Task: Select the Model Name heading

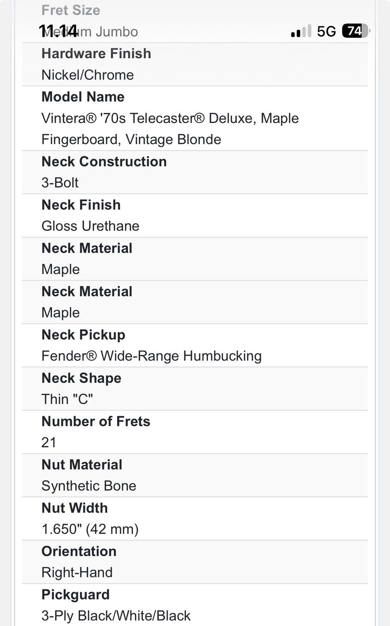Action: (x=83, y=97)
